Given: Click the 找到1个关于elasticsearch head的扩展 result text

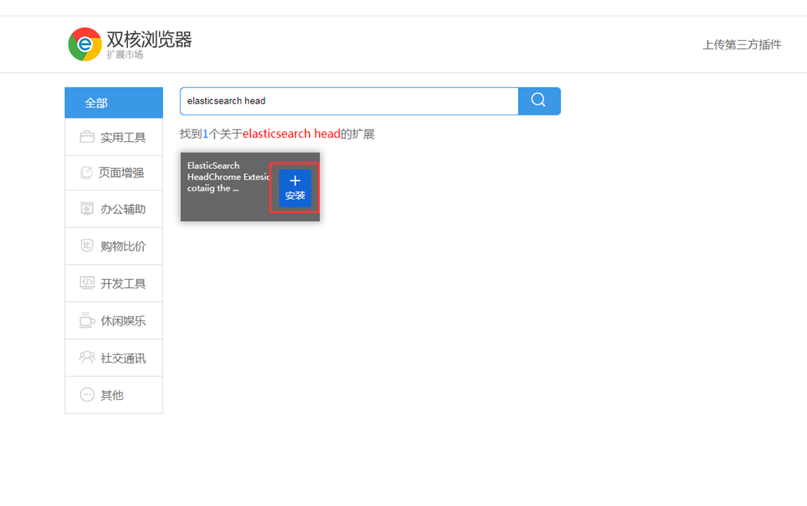Looking at the screenshot, I should (x=277, y=134).
